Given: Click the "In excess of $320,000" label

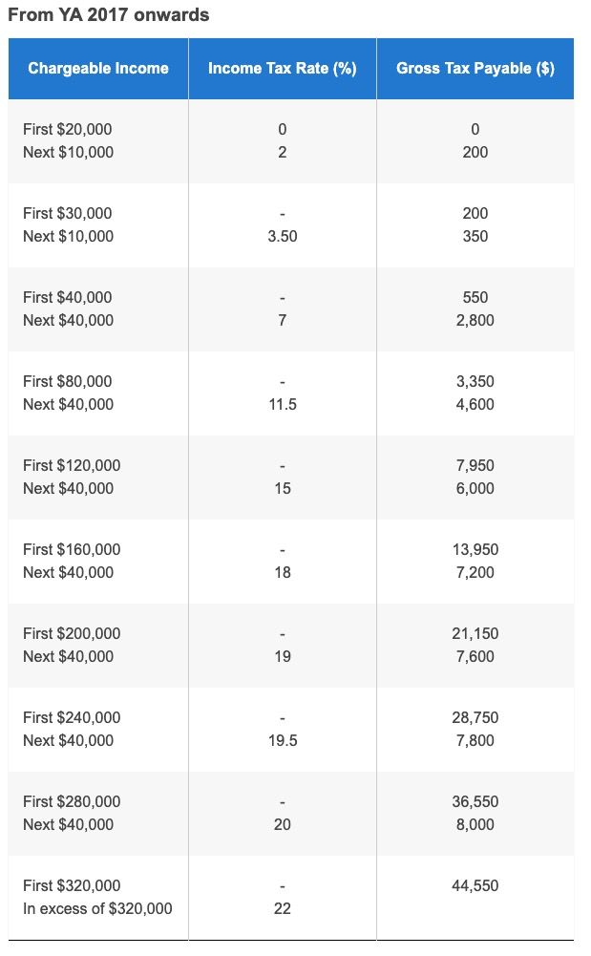Looking at the screenshot, I should coord(97,908).
